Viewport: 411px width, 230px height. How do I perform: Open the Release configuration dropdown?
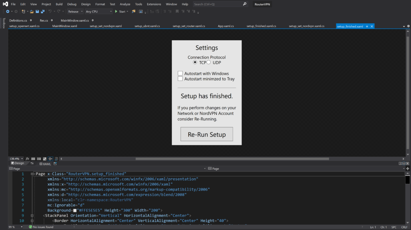pyautogui.click(x=75, y=12)
